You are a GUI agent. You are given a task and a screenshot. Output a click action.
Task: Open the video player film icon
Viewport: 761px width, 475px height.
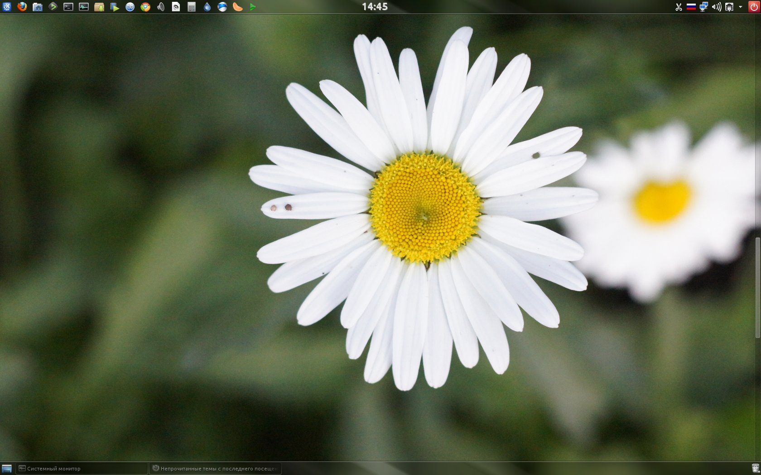[115, 7]
